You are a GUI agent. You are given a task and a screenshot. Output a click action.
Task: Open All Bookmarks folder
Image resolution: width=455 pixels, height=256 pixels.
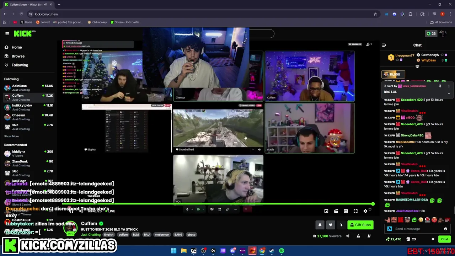pos(441,22)
